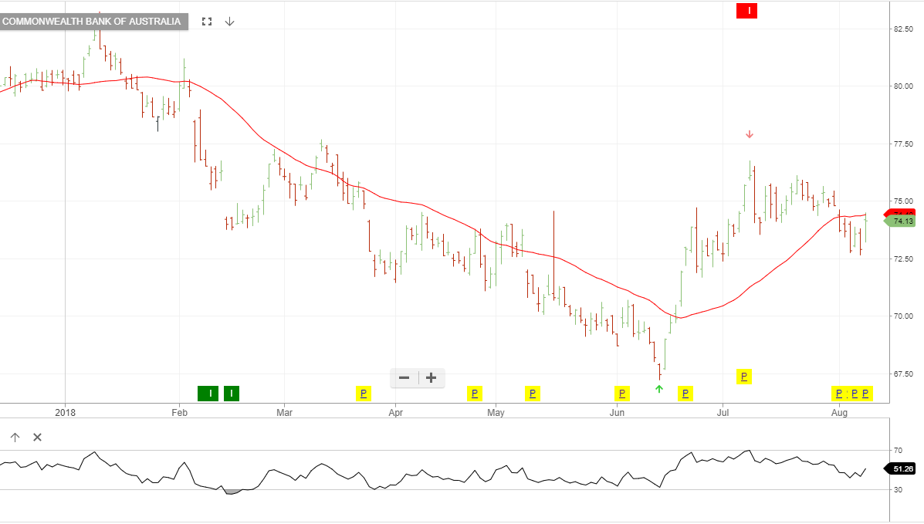Click the Jun label on time axis
The height and width of the screenshot is (524, 924).
coord(617,413)
